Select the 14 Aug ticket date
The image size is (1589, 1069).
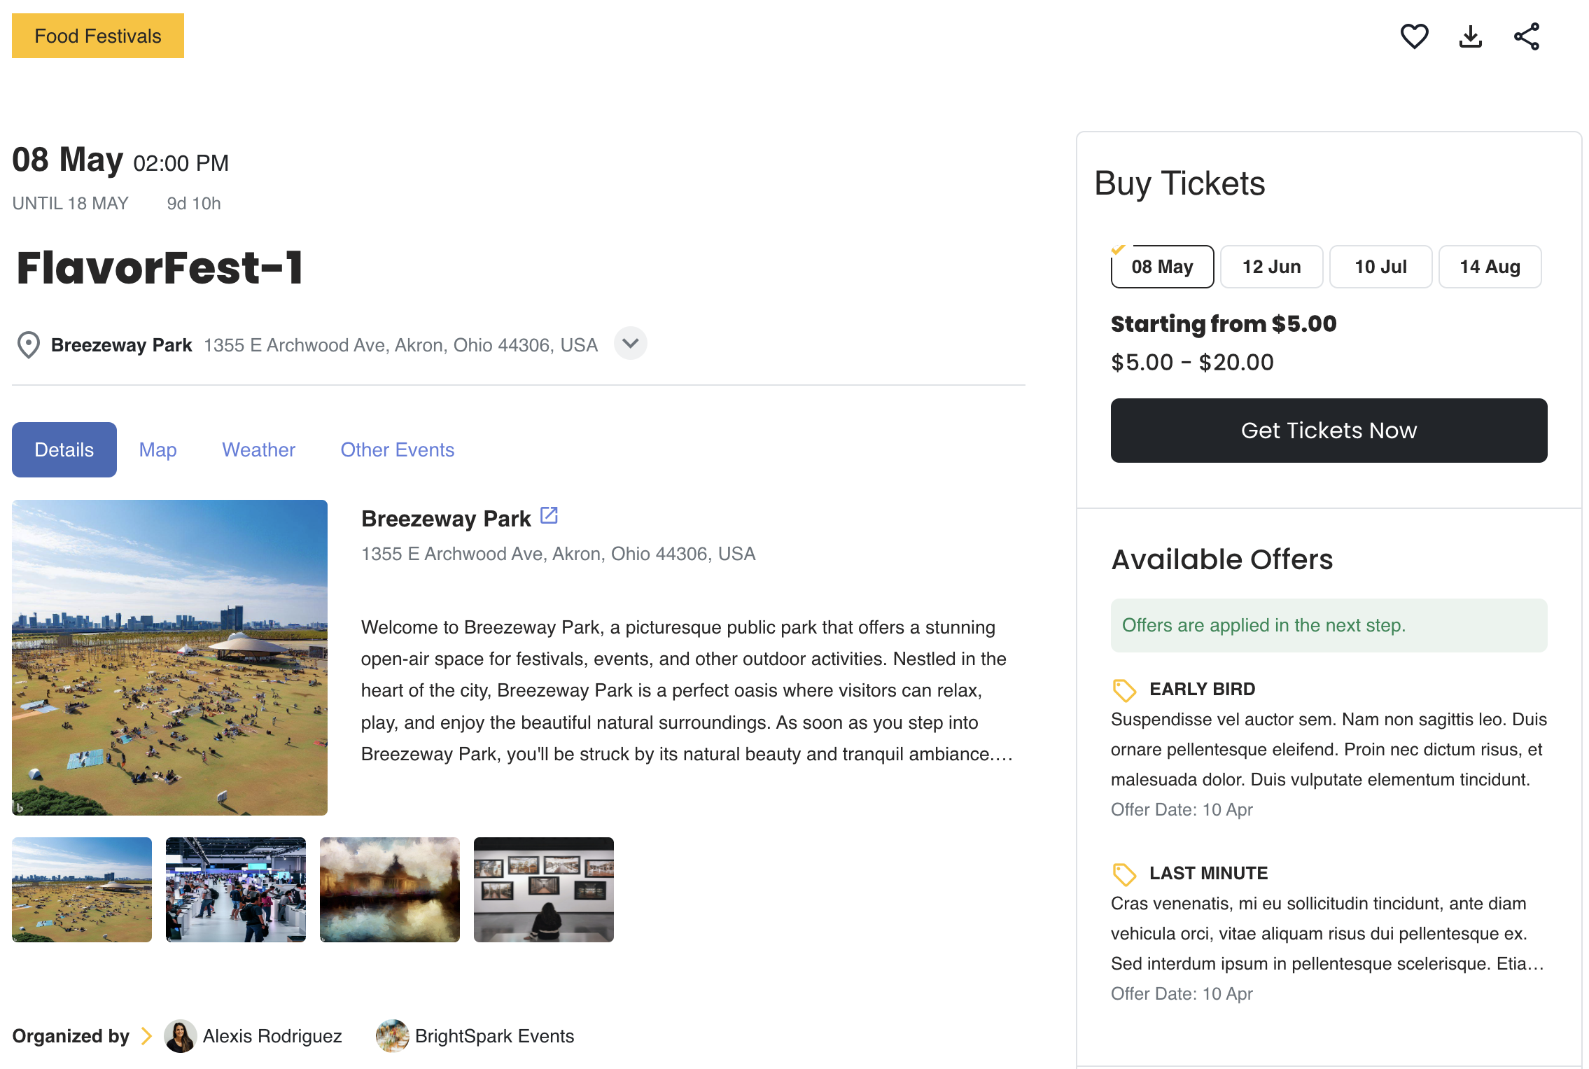pyautogui.click(x=1490, y=266)
